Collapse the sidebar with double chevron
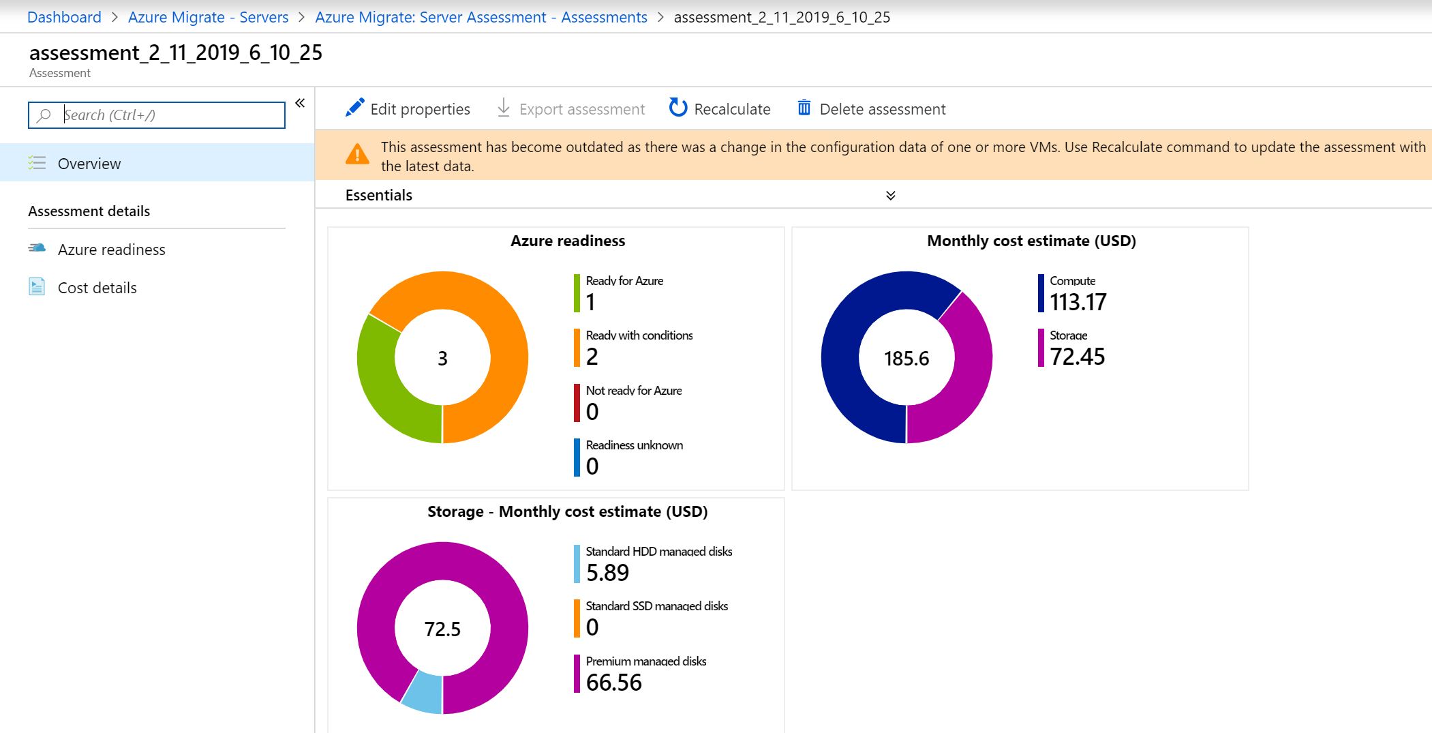 pyautogui.click(x=300, y=103)
